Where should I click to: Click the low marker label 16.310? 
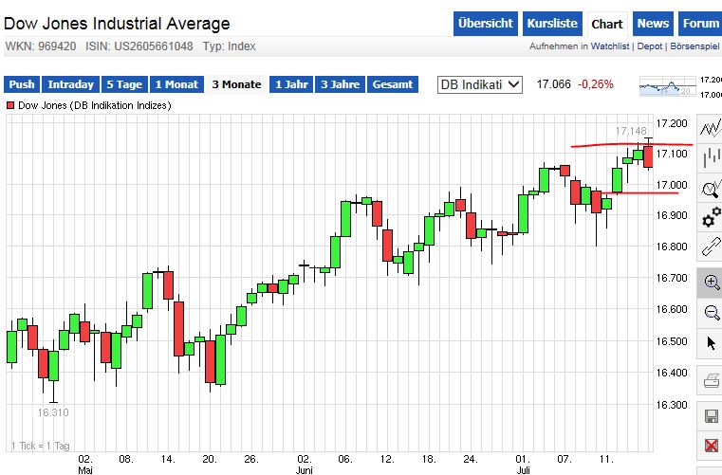(53, 412)
